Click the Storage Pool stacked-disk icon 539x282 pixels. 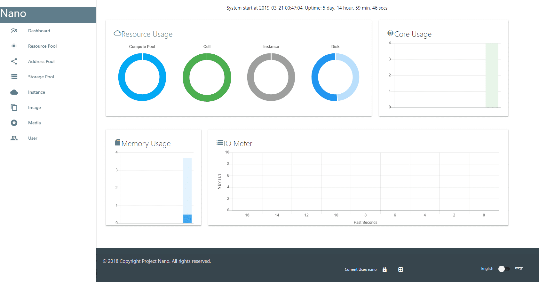click(14, 77)
